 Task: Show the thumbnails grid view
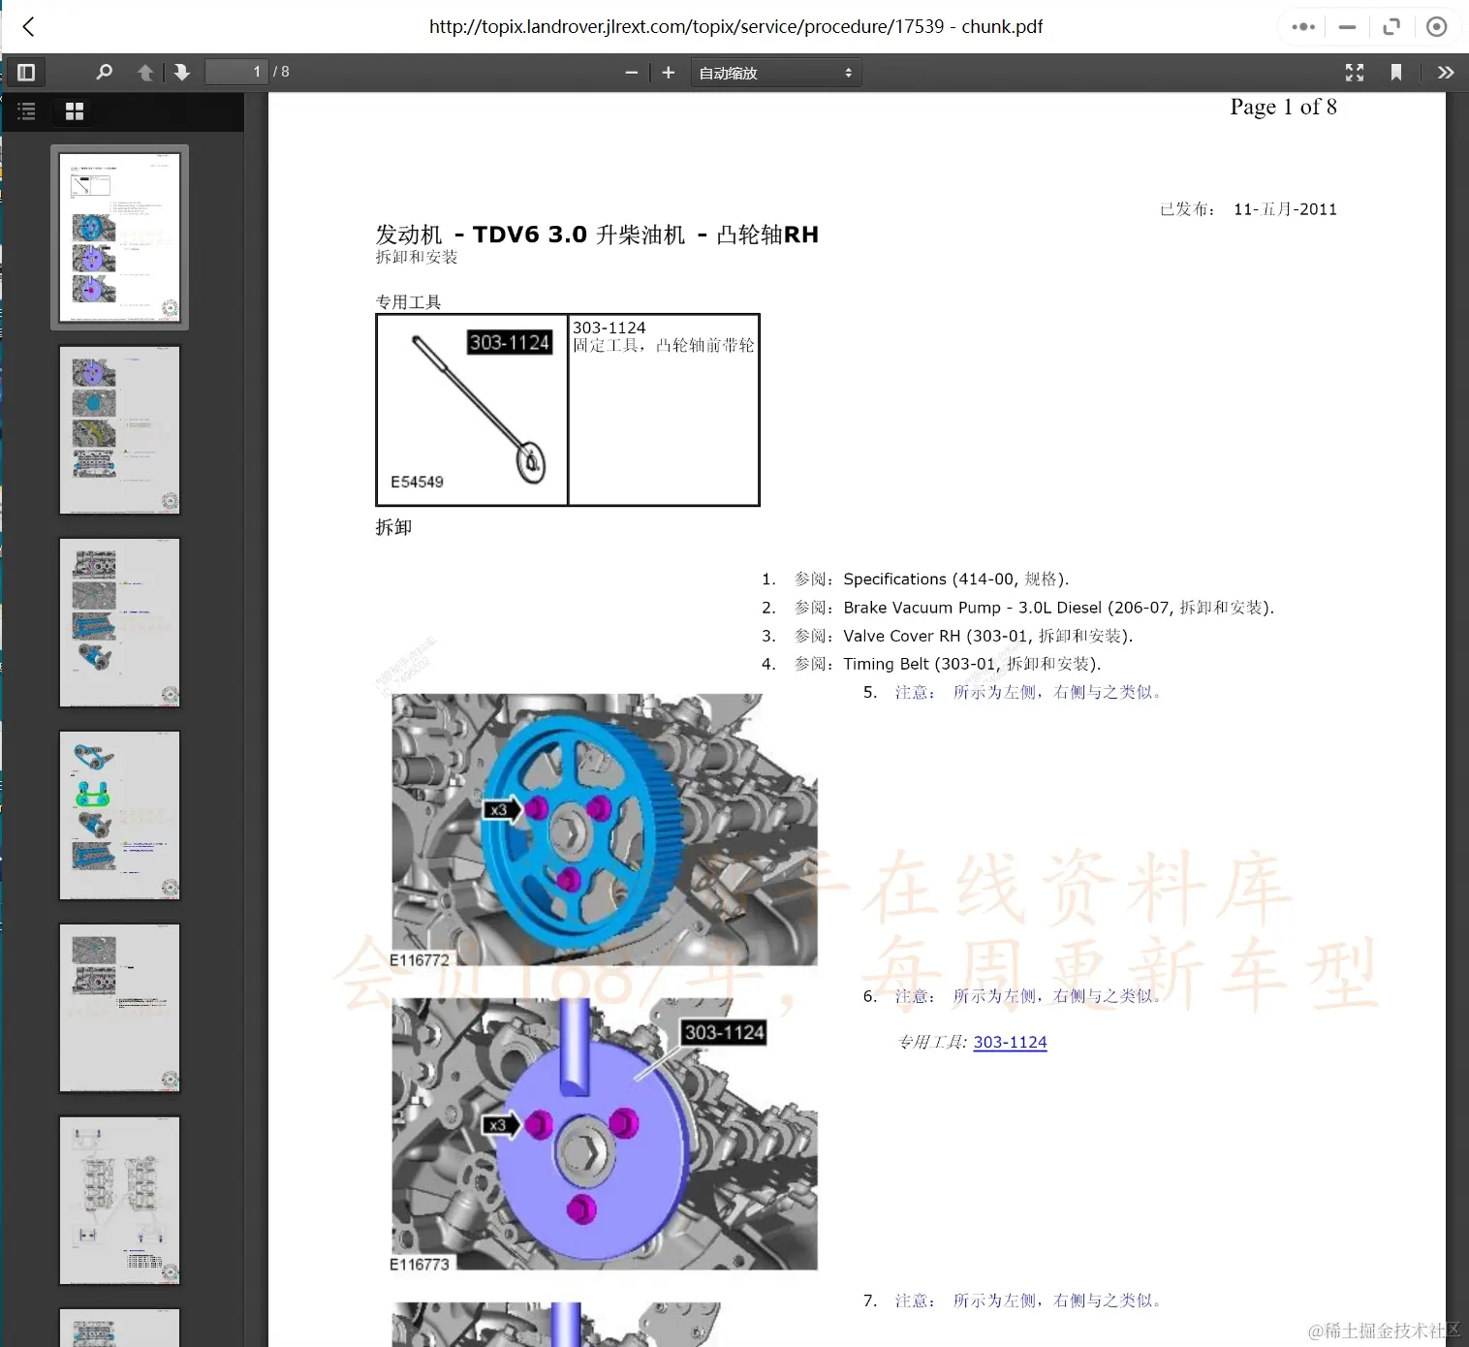coord(75,111)
